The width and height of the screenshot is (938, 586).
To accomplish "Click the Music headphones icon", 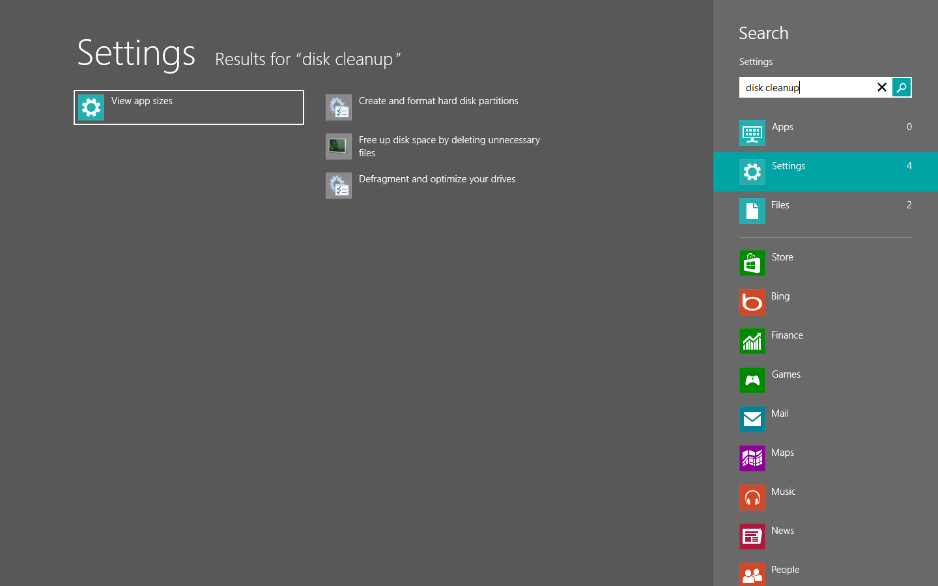I will tap(752, 497).
